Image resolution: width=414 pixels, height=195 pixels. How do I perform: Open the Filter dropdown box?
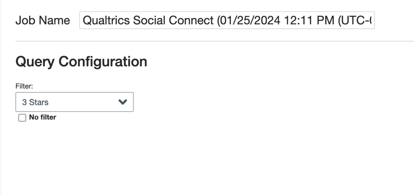75,102
